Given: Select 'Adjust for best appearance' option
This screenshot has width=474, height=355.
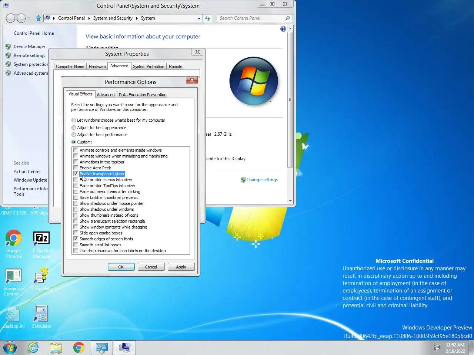Looking at the screenshot, I should pyautogui.click(x=74, y=128).
